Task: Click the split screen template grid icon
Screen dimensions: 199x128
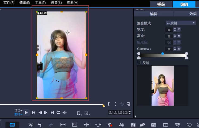Action: [165, 125]
